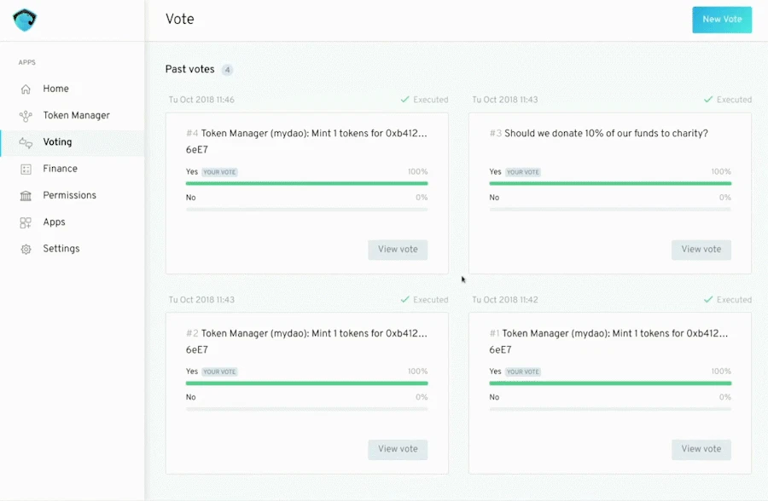View vote #3 about charity donation
The image size is (768, 501).
pos(701,250)
